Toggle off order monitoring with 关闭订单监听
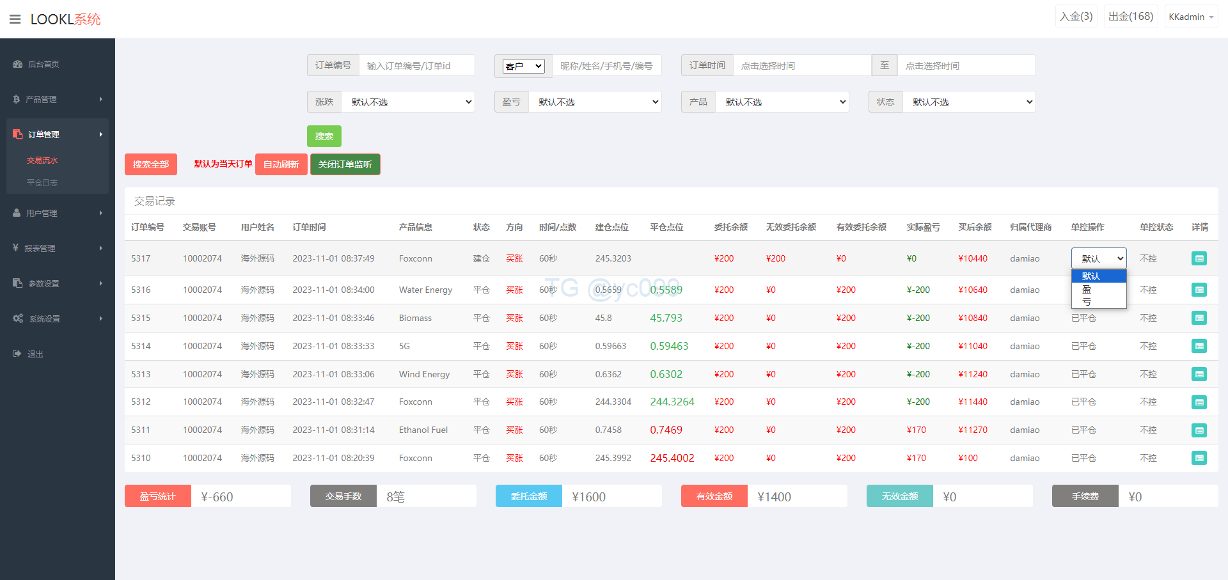The width and height of the screenshot is (1228, 580). click(x=345, y=164)
